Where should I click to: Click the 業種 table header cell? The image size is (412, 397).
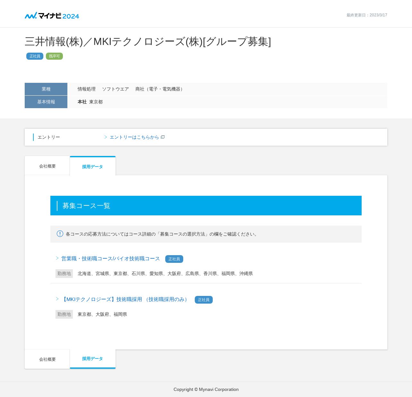click(46, 89)
